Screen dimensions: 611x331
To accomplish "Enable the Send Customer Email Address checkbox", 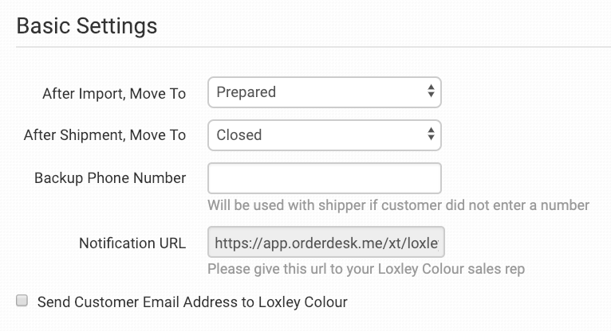I will 22,301.
